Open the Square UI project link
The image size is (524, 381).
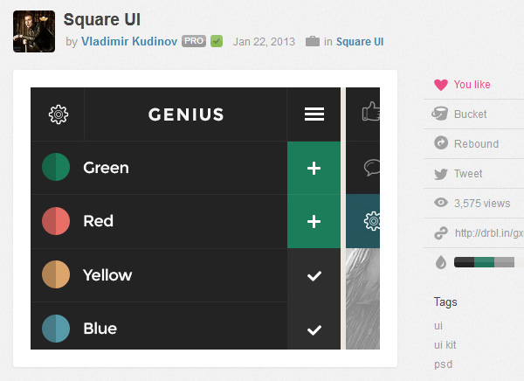[x=360, y=41]
